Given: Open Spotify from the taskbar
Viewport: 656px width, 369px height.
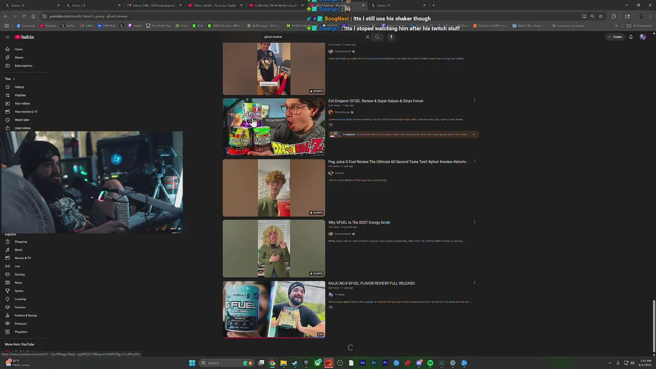Looking at the screenshot, I should (x=430, y=363).
